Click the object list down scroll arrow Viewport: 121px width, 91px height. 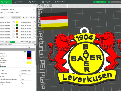tap(35, 64)
